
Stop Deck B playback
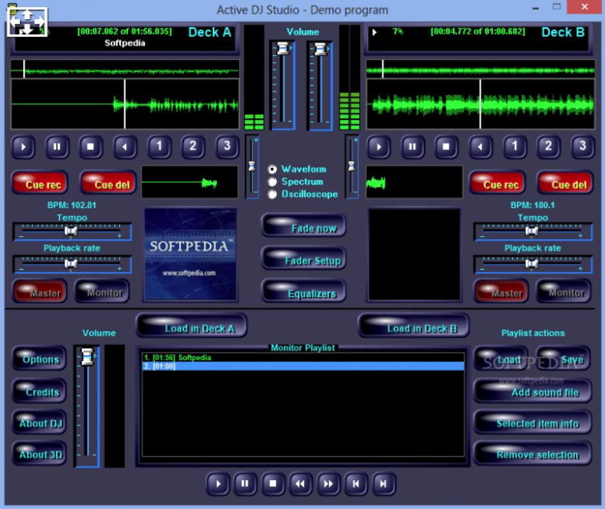(x=446, y=147)
